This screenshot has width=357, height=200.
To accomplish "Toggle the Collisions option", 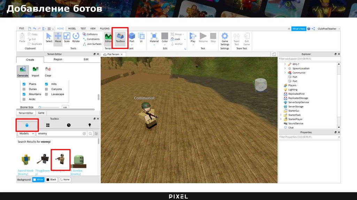I will pyautogui.click(x=90, y=34).
